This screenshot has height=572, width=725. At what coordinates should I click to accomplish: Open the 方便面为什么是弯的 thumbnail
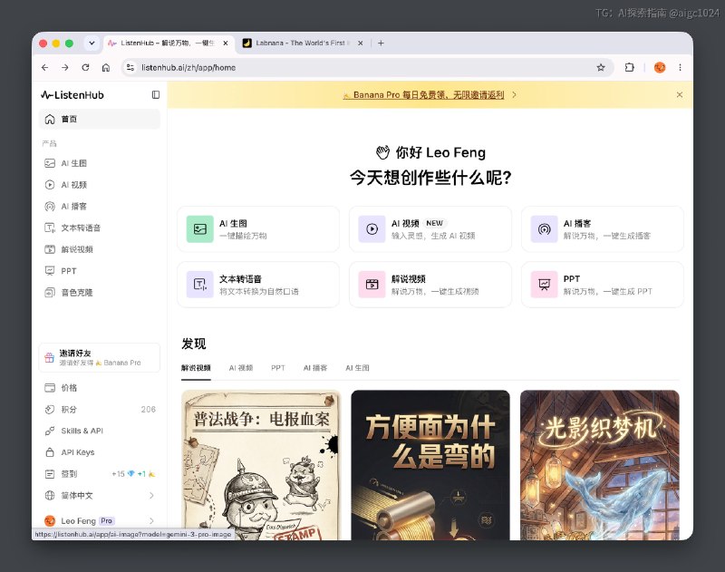point(430,465)
